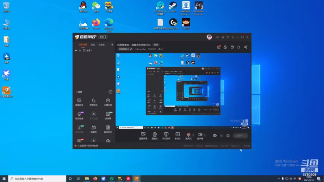Toggle visibility eye of 全屏 1 source

tap(76, 50)
